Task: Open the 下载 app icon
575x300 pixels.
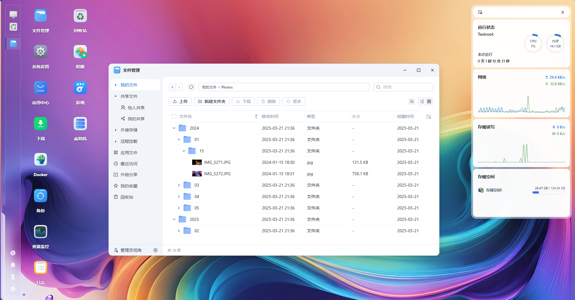Action: (x=41, y=124)
